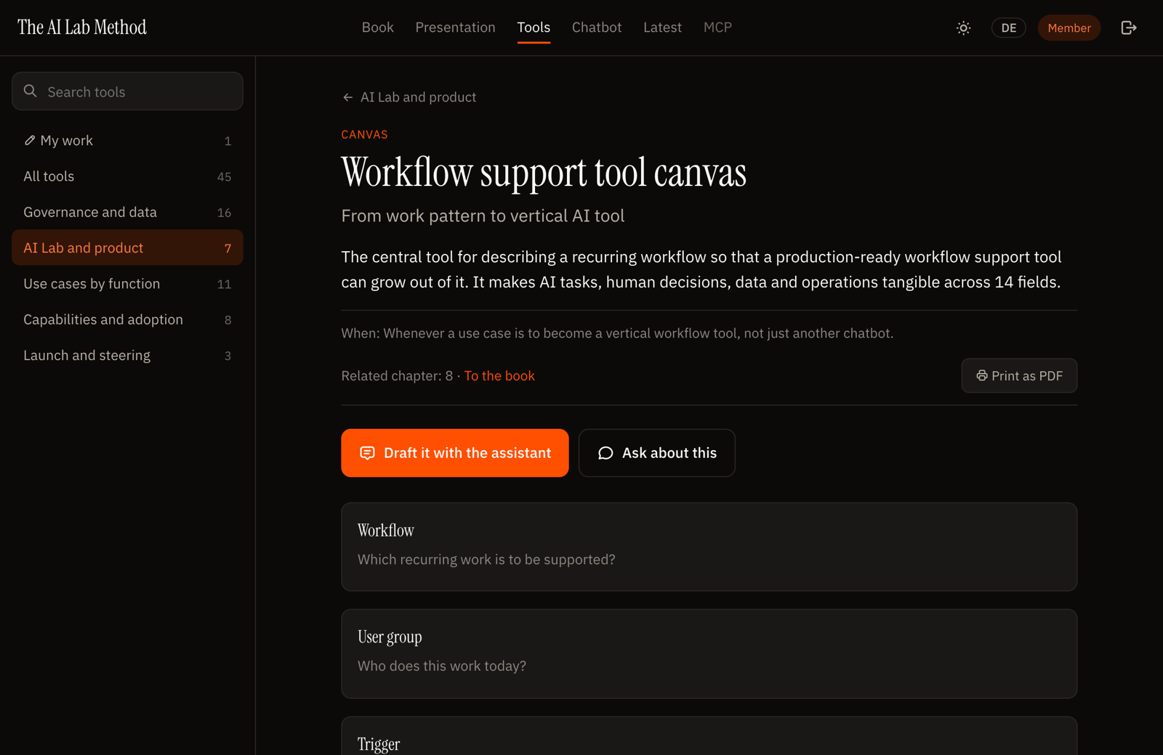This screenshot has width=1163, height=755.
Task: Click the User group canvas field card
Action: click(709, 653)
